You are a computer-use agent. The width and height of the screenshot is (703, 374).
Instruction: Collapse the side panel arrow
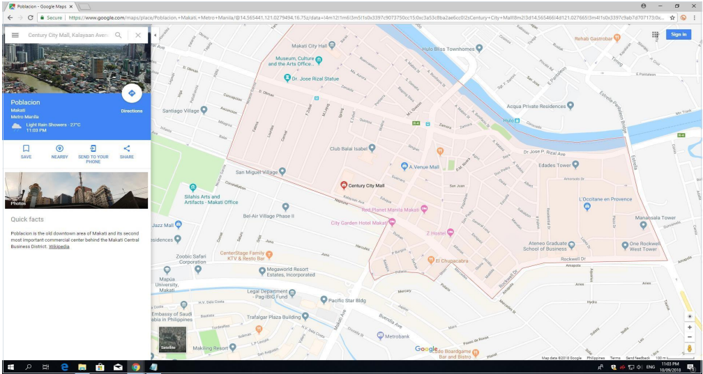(155, 35)
